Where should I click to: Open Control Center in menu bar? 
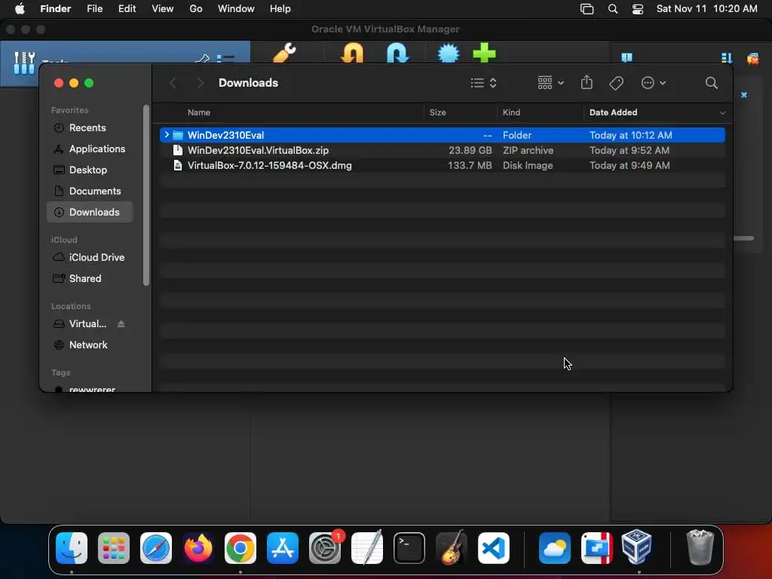click(x=638, y=9)
